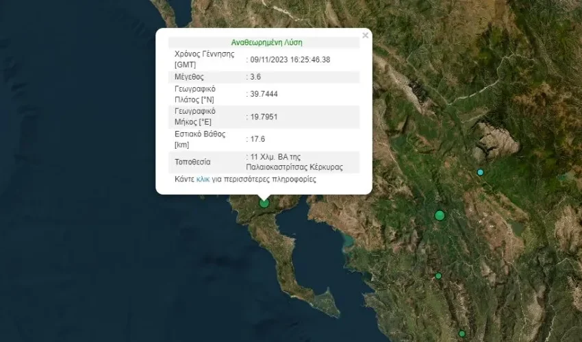Click the focal depth value 17.6

258,139
